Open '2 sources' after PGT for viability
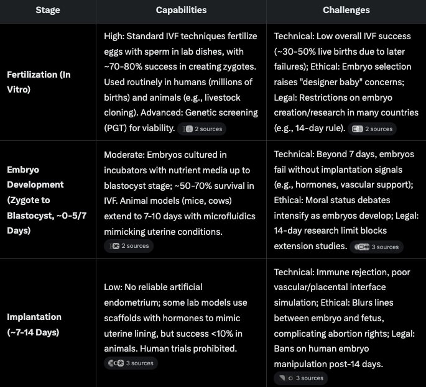This screenshot has width=426, height=387. [202, 129]
